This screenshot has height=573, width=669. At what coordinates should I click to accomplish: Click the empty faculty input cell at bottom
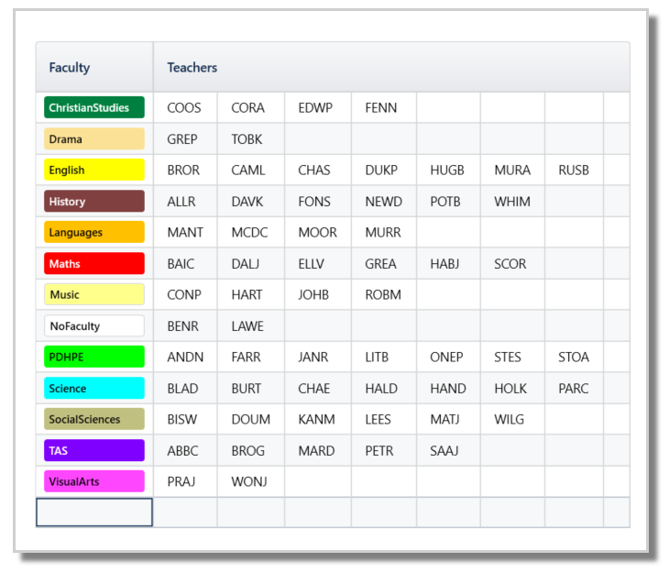94,512
